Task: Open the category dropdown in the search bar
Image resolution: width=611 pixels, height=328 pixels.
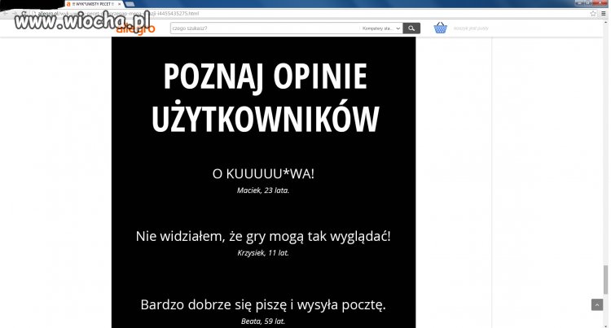Action: point(381,28)
